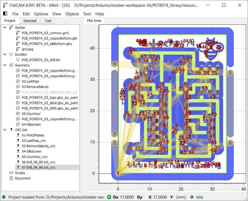Screen dimensions: 248x201
Task: Click the geometry icon next to 02-LastPass
Action: click(18, 82)
